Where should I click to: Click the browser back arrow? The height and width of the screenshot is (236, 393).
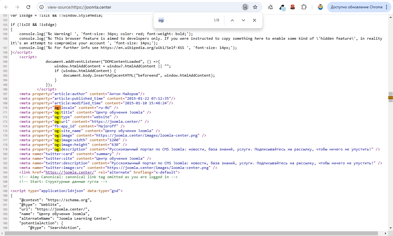pos(6,7)
